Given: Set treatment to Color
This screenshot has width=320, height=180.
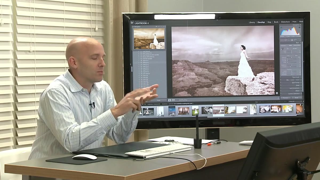Looking at the screenshot, I should click(x=290, y=45).
